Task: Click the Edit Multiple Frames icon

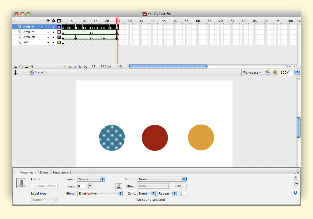Action: pos(80,66)
